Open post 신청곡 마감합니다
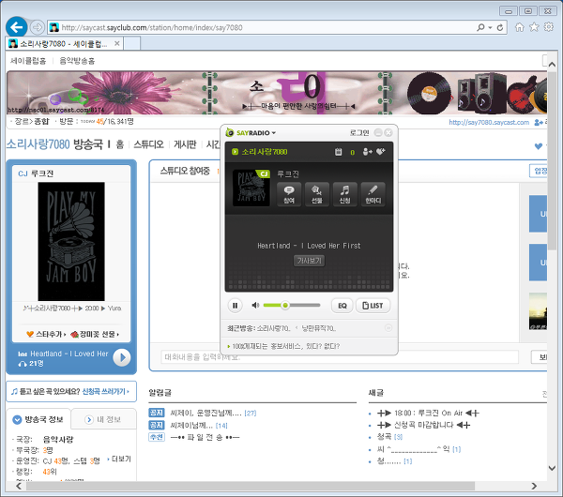 tap(423, 425)
